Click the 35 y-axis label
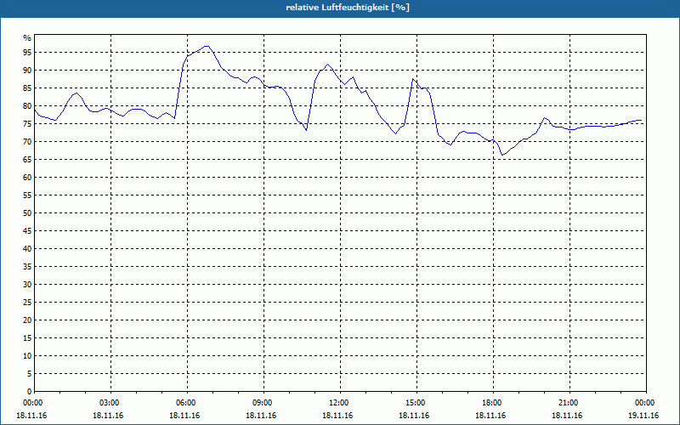 [27, 267]
